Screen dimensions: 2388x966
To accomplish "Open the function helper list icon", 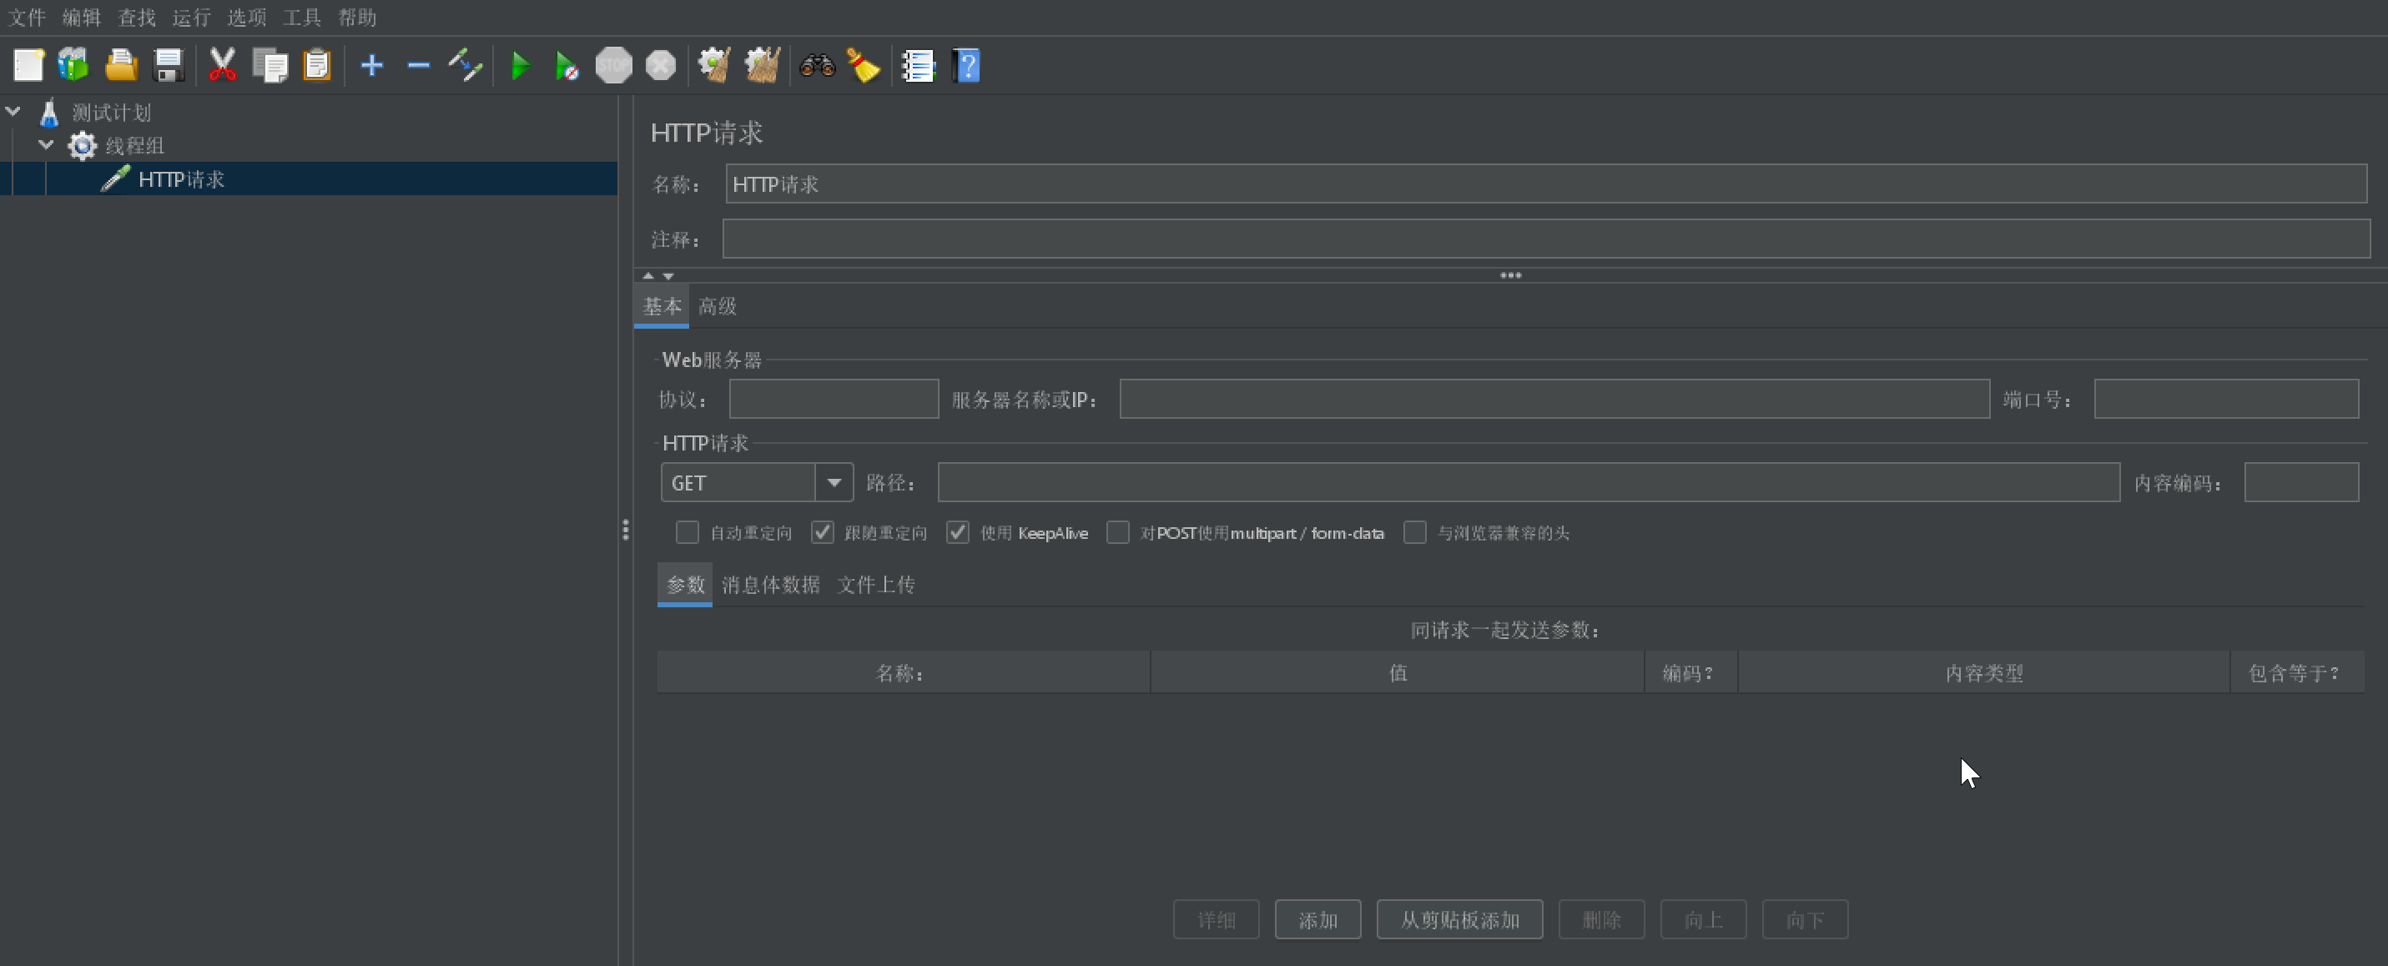I will (x=919, y=65).
